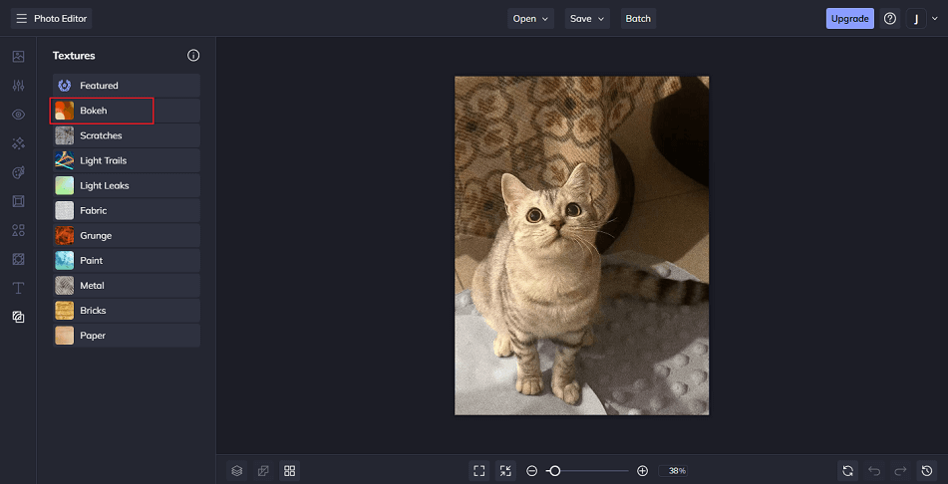Open the layers panel icon in bottom bar

pos(237,471)
